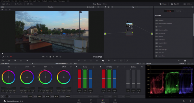Show the Scopes panel icon
The width and height of the screenshot is (194, 103).
tap(185, 60)
